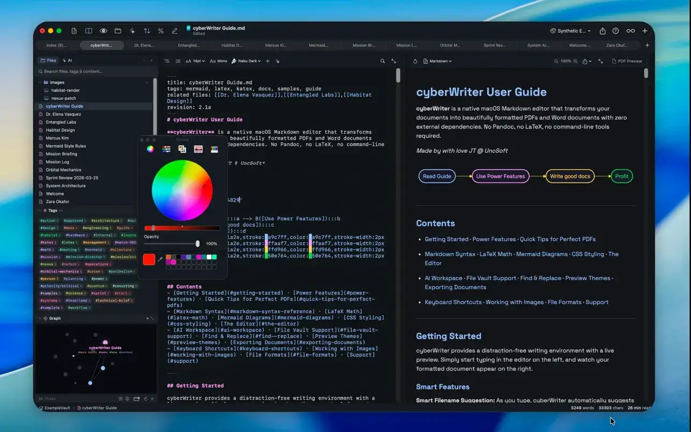Open the Nabu Dark theme dropdown
691x432 pixels.
coord(246,61)
